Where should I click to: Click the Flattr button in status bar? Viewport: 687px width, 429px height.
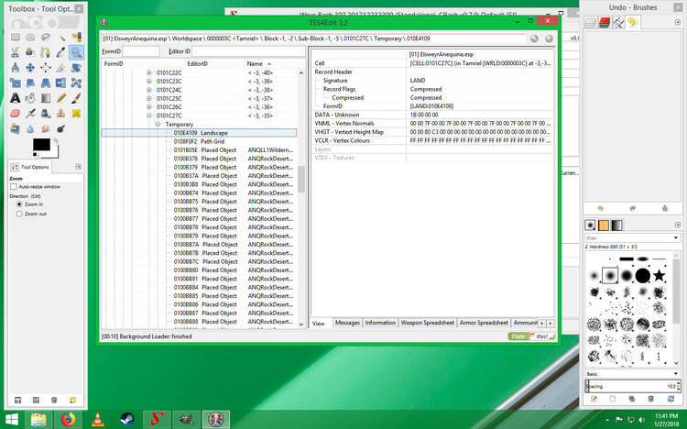point(518,336)
